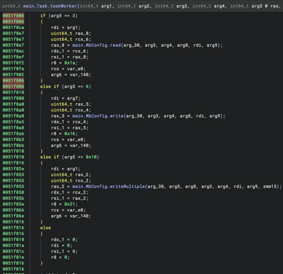Select arg7 in the rdi assignment
Screen dimensions: 283x274
click(x=72, y=98)
